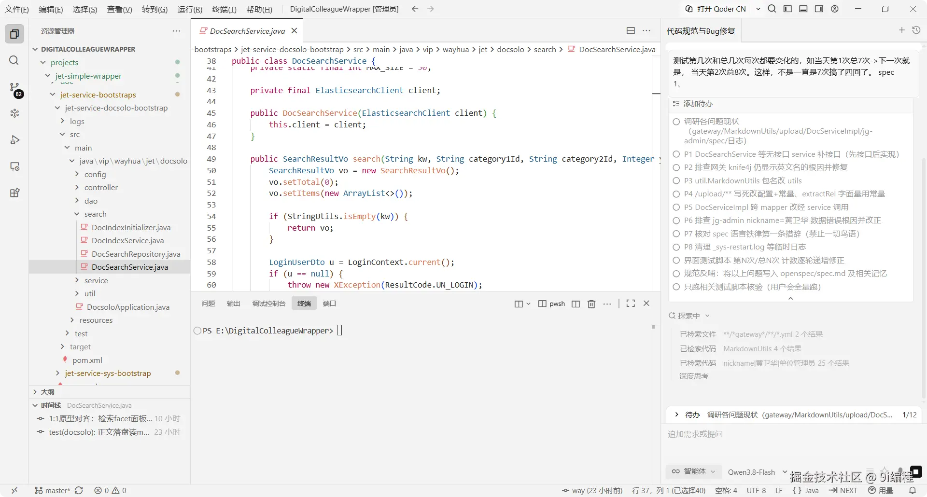Toggle bottom panel layout icon
The width and height of the screenshot is (927, 497).
(x=803, y=9)
